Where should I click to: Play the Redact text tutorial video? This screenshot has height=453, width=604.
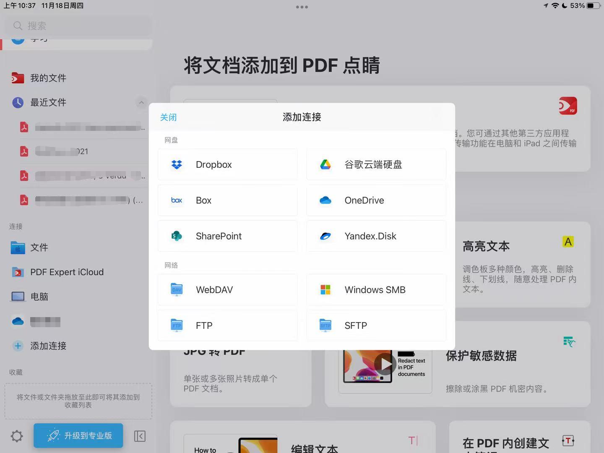(385, 364)
